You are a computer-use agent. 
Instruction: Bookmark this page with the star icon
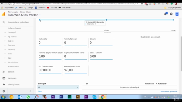(x=142, y=4)
